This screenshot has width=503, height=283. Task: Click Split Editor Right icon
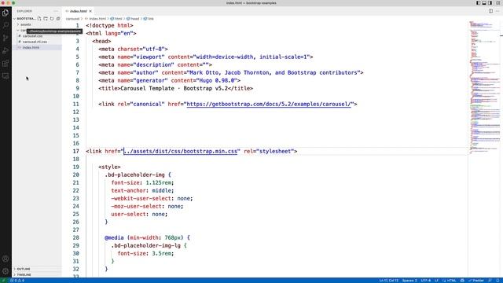490,11
